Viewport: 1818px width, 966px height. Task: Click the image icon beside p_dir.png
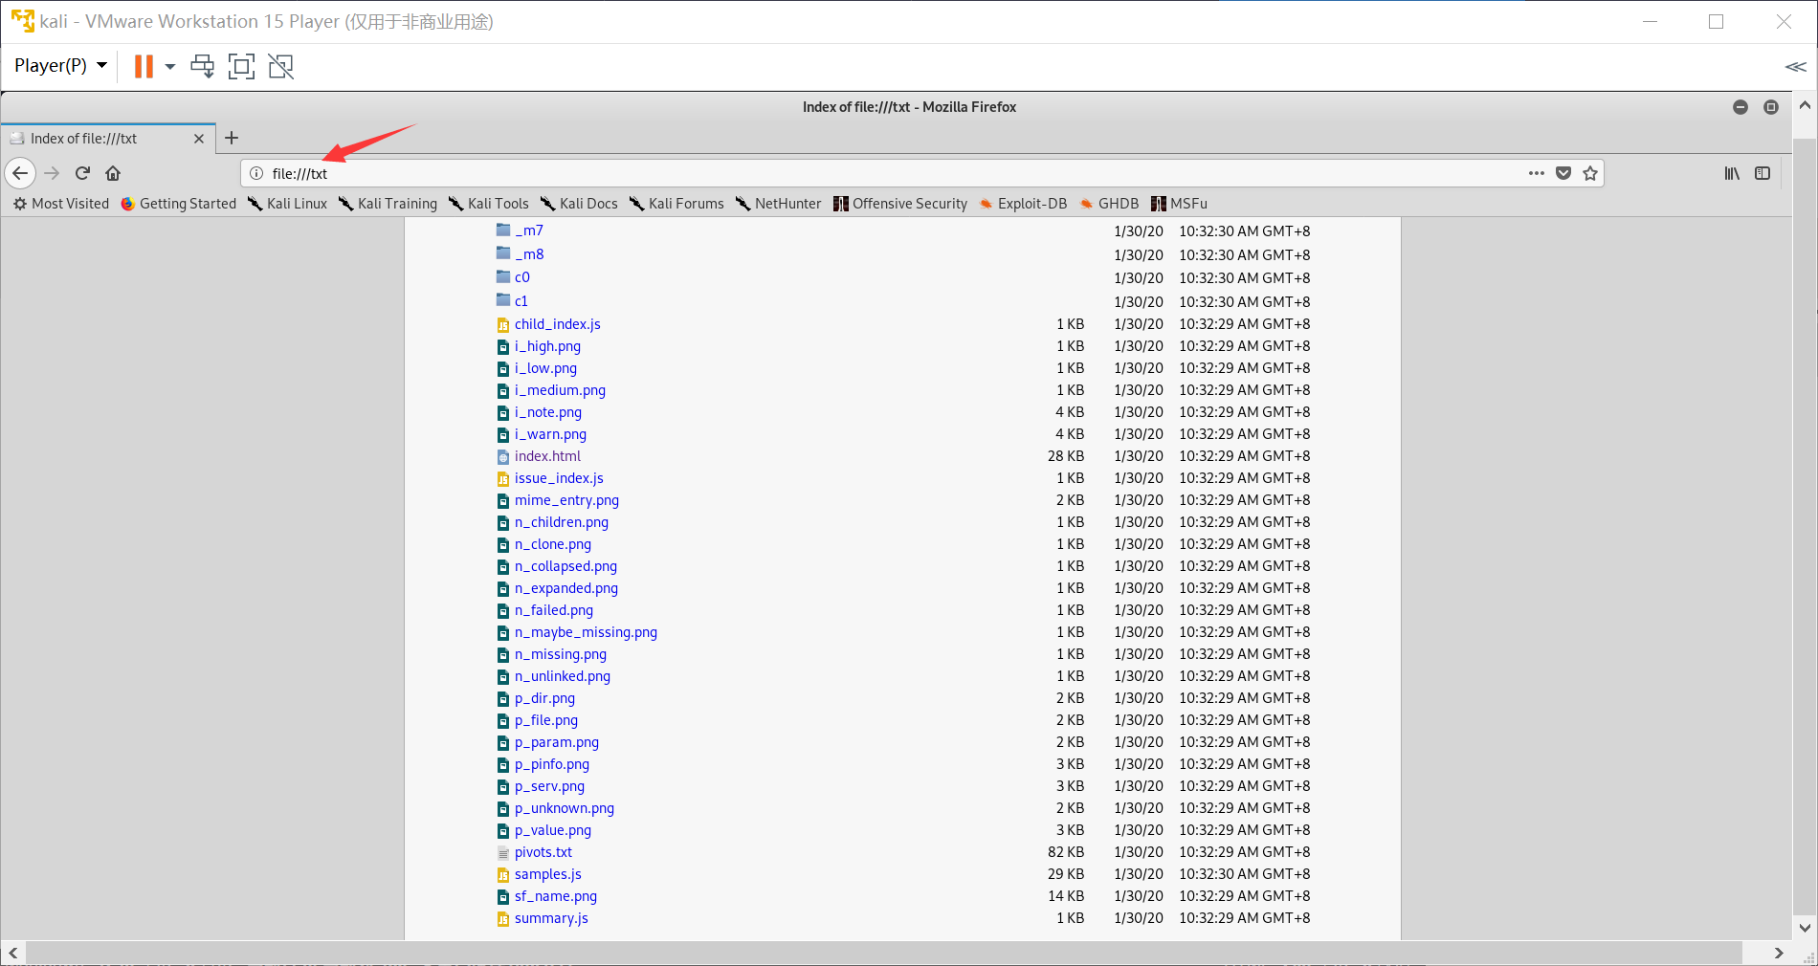point(503,698)
